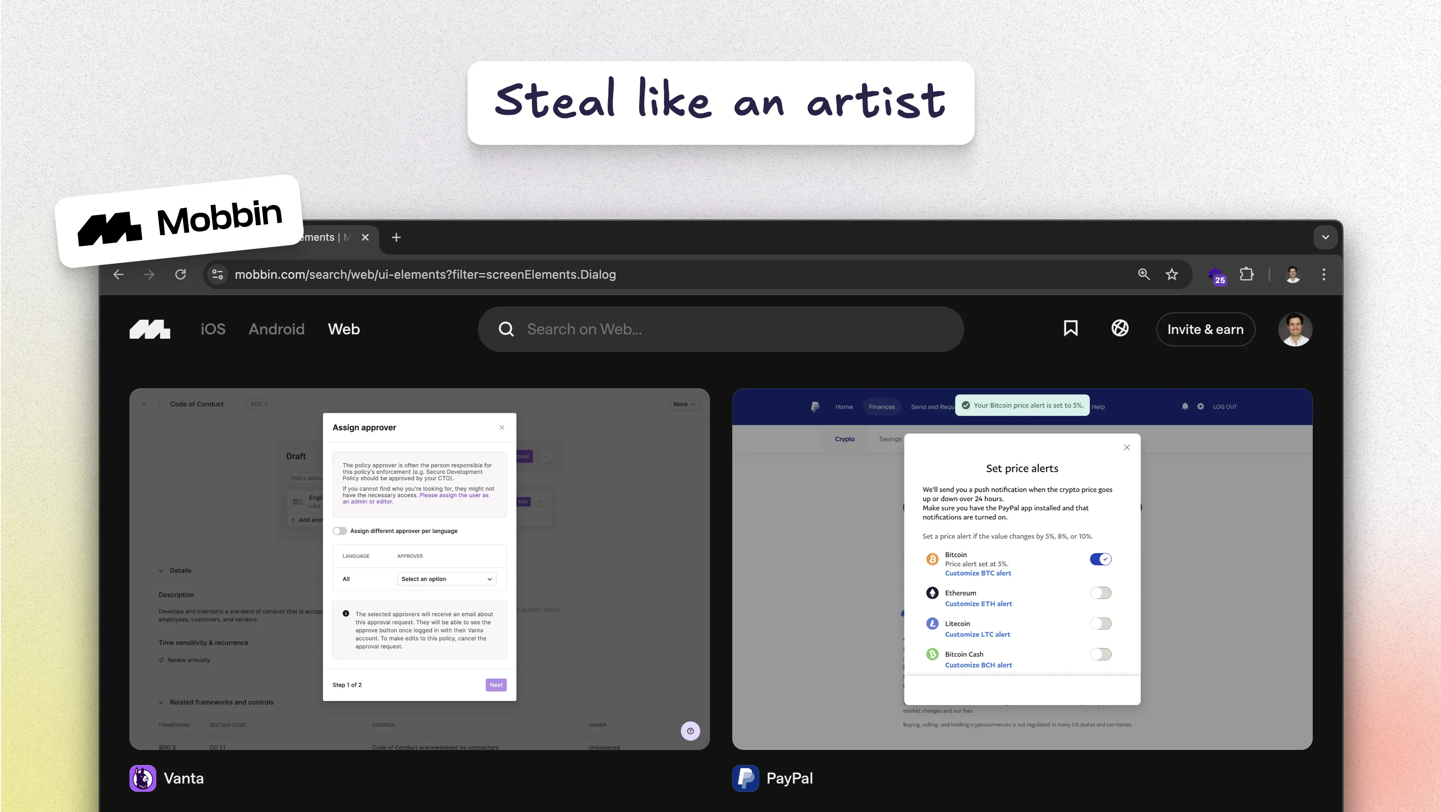Switch to the iOS tab

213,329
